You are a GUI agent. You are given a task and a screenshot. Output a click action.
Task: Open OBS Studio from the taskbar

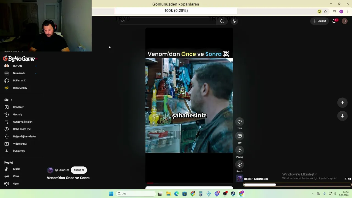point(225,194)
